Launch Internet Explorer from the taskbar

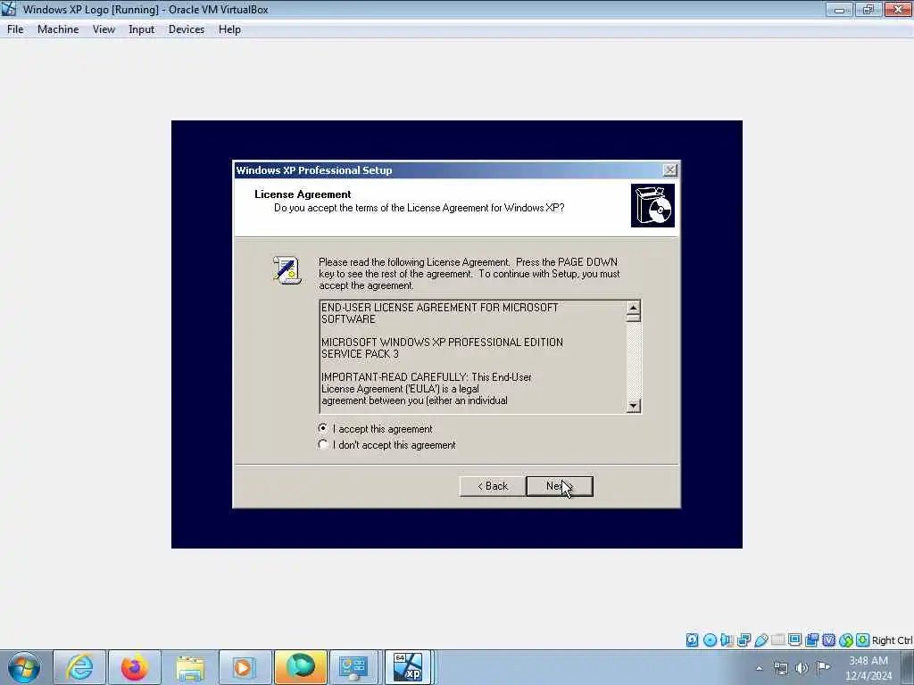pyautogui.click(x=79, y=667)
